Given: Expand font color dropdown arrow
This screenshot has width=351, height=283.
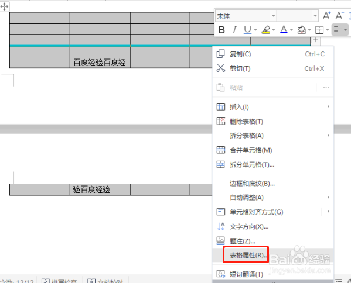Looking at the screenshot, I should (x=291, y=30).
